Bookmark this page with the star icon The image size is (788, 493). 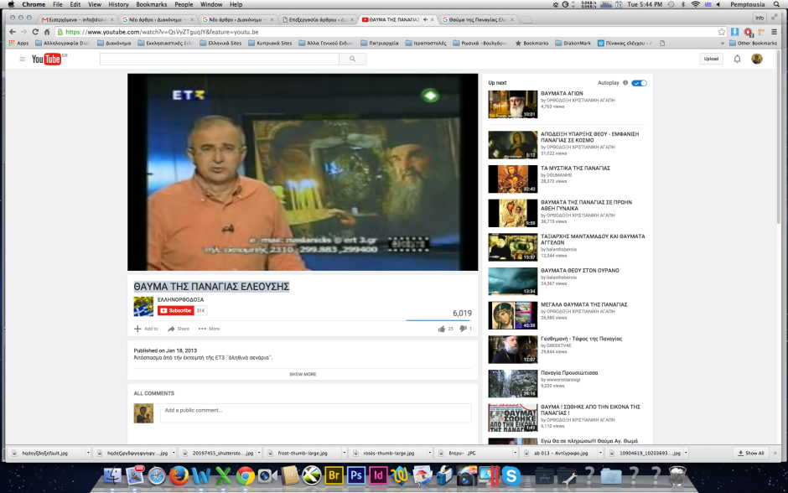[722, 32]
